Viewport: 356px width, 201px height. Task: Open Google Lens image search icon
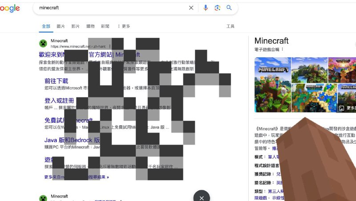(x=217, y=8)
